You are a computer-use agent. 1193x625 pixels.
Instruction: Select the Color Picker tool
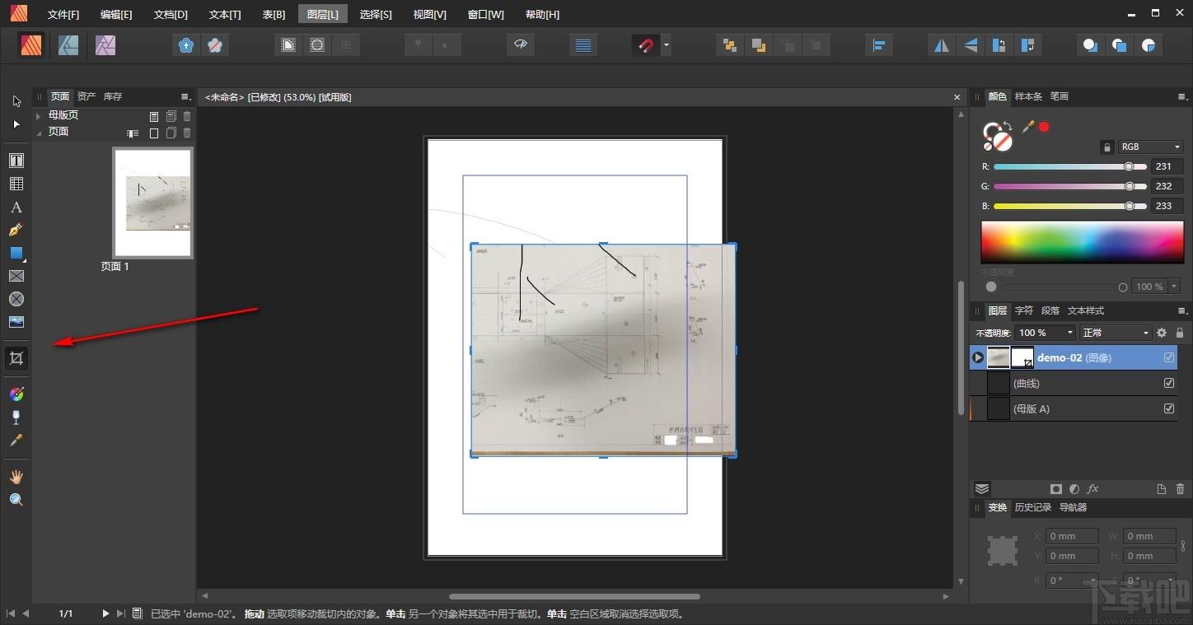16,441
